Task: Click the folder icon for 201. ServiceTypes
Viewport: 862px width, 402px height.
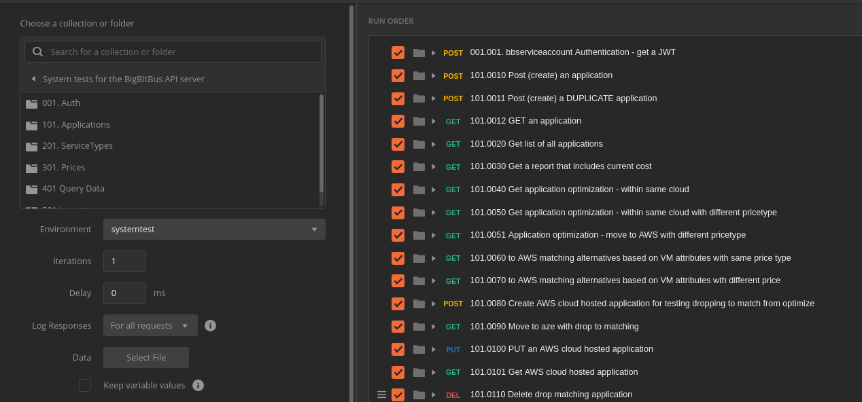Action: [31, 146]
